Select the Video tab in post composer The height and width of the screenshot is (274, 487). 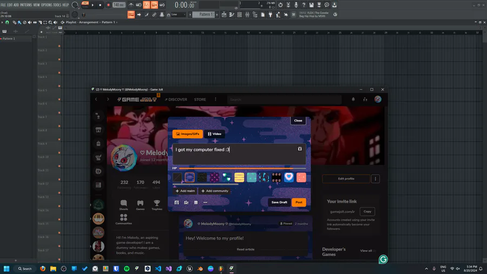point(214,134)
